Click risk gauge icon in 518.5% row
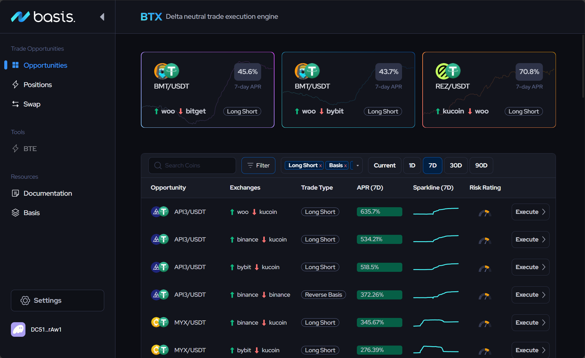The height and width of the screenshot is (358, 585). point(485,268)
